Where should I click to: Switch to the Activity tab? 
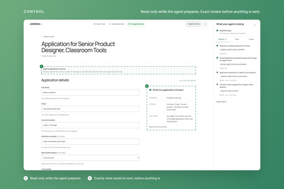(222, 39)
